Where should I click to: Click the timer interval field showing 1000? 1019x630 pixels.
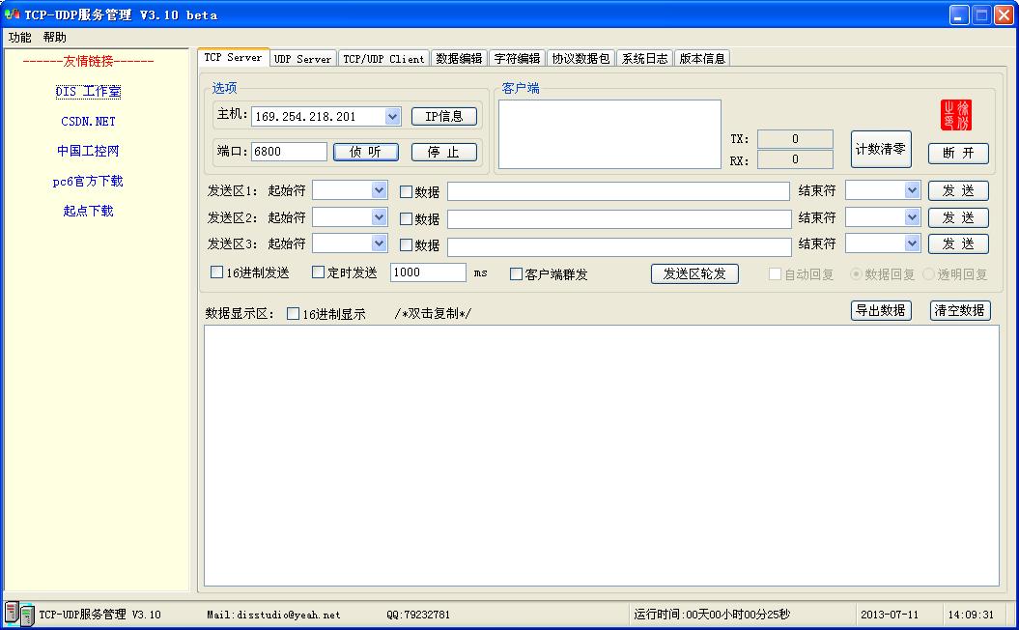pyautogui.click(x=428, y=272)
